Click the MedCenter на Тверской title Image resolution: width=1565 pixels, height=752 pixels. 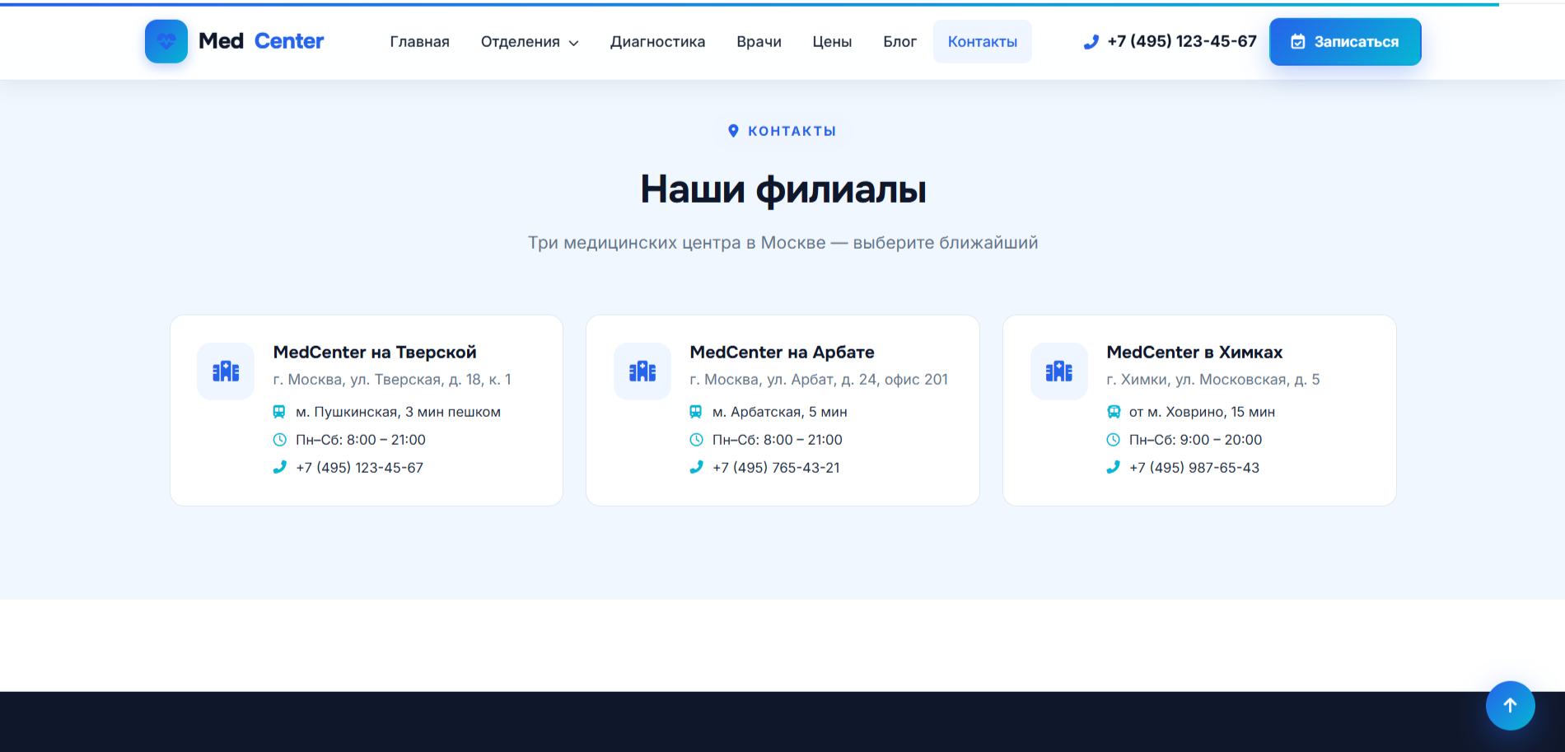[x=375, y=353]
